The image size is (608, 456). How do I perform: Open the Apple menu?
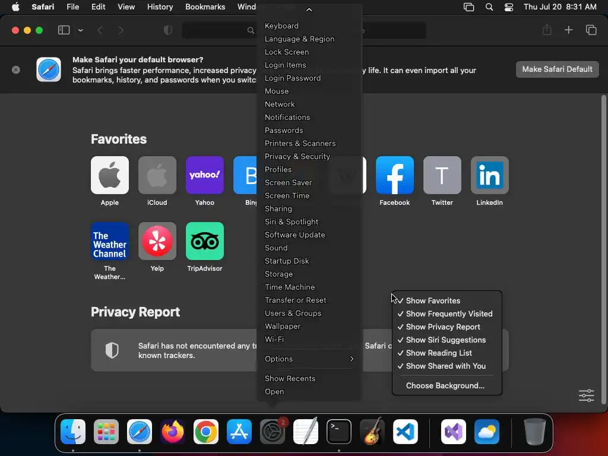(x=15, y=7)
